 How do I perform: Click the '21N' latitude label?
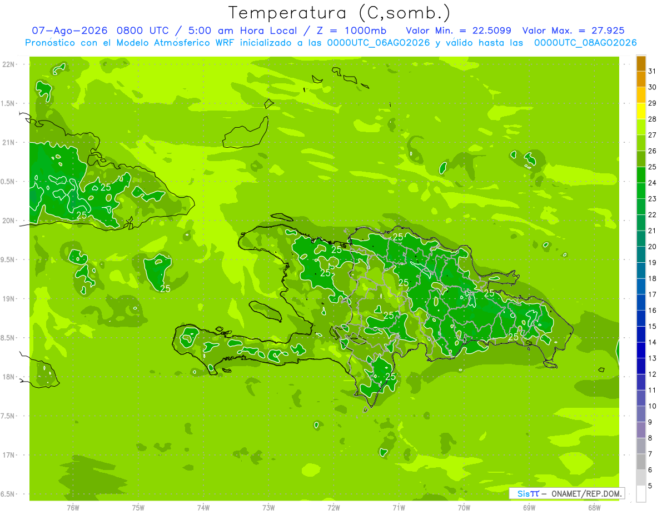[8, 142]
